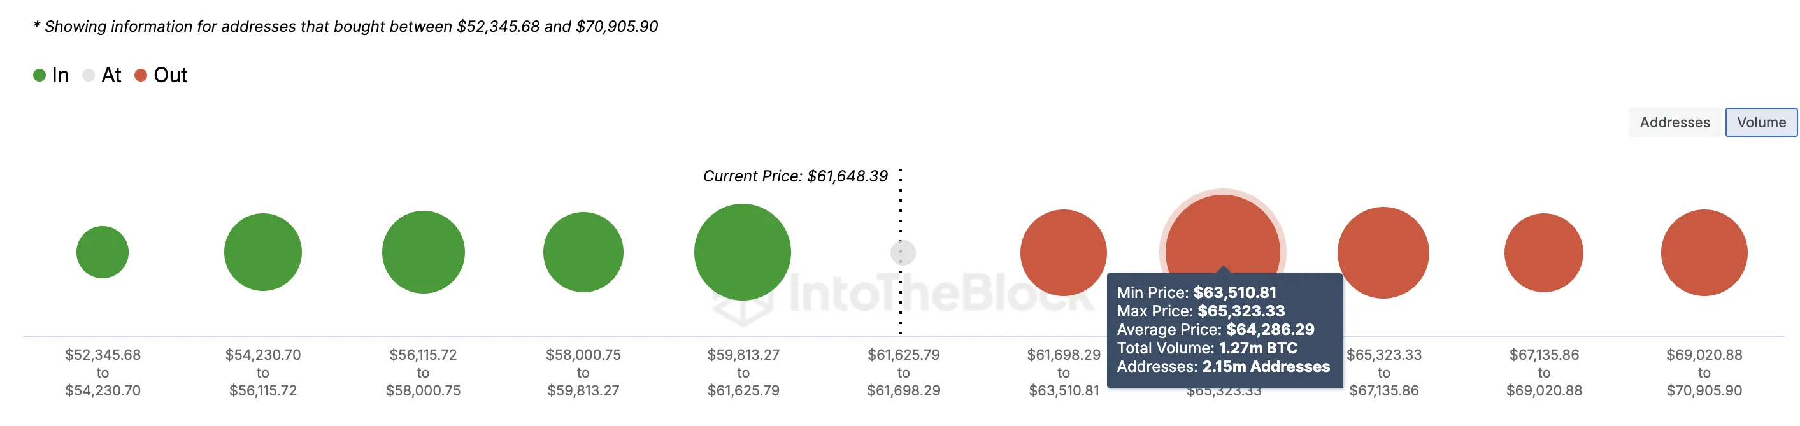The height and width of the screenshot is (426, 1800).
Task: Select the Volume view tab
Action: point(1760,122)
